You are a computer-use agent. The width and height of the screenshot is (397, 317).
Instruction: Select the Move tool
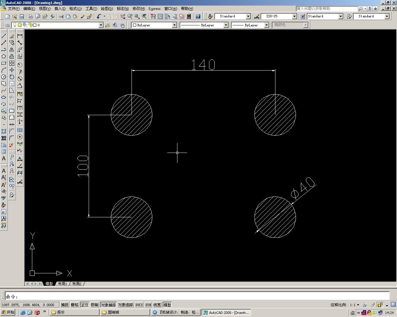point(12,70)
